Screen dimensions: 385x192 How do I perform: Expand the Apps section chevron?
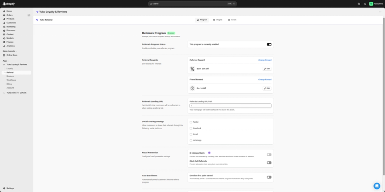tap(8, 61)
